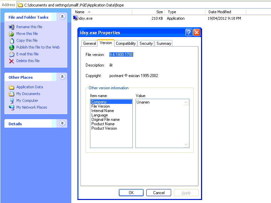The height and width of the screenshot is (203, 271).
Task: Click the Value box scroll up arrow
Action: tap(186, 103)
